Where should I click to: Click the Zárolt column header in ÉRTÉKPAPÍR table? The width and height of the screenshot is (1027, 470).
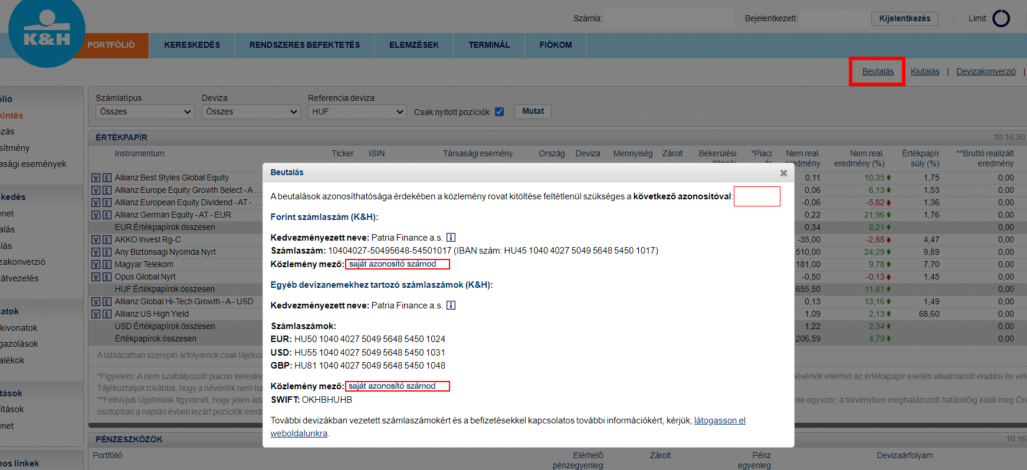672,153
